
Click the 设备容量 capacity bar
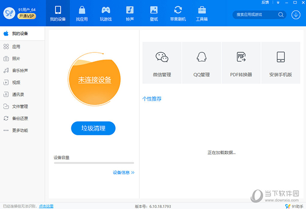[94, 163]
